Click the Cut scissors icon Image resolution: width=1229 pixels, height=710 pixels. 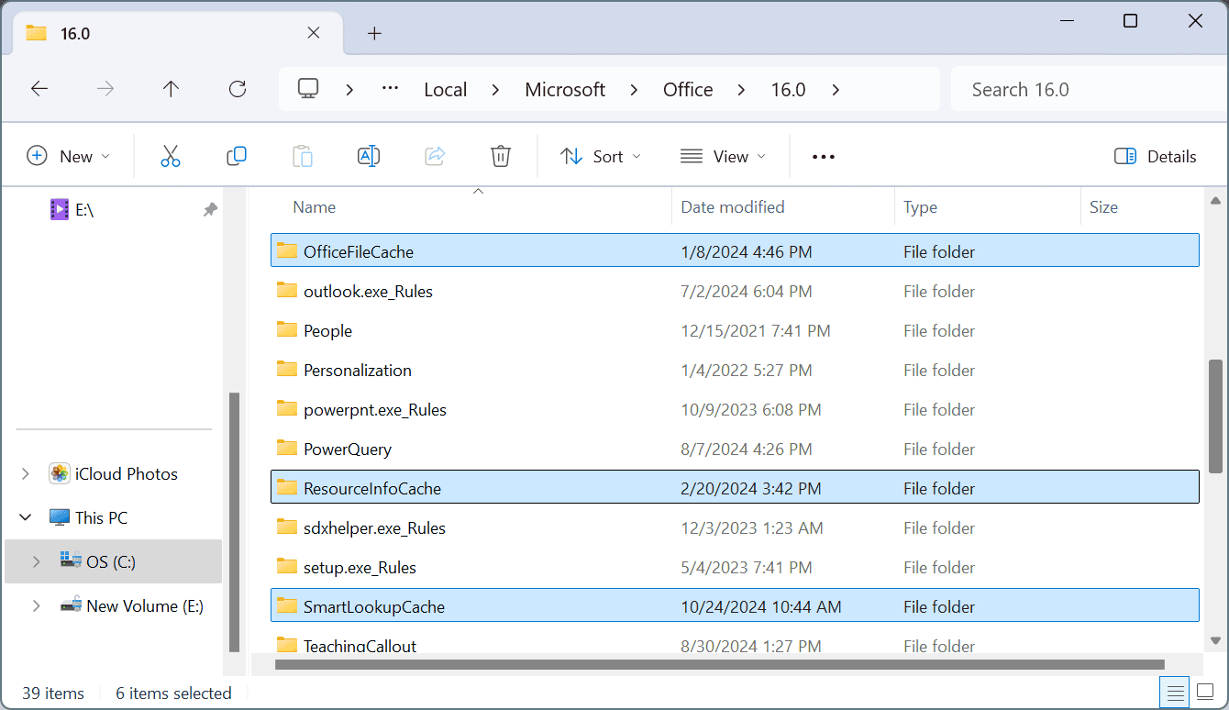click(171, 156)
